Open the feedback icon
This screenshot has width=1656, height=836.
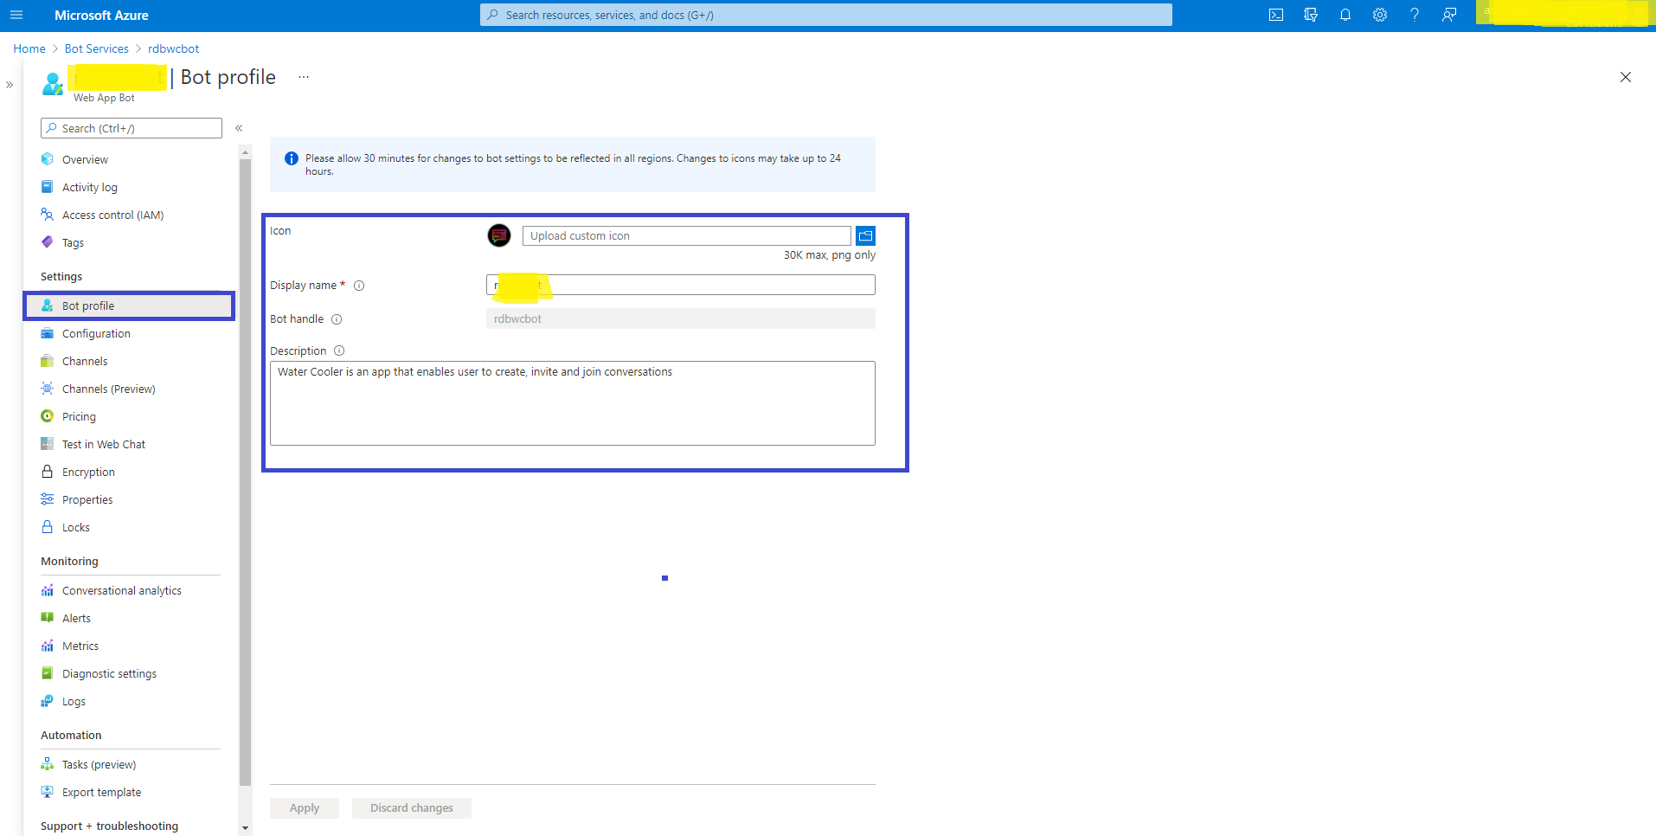click(x=1449, y=15)
